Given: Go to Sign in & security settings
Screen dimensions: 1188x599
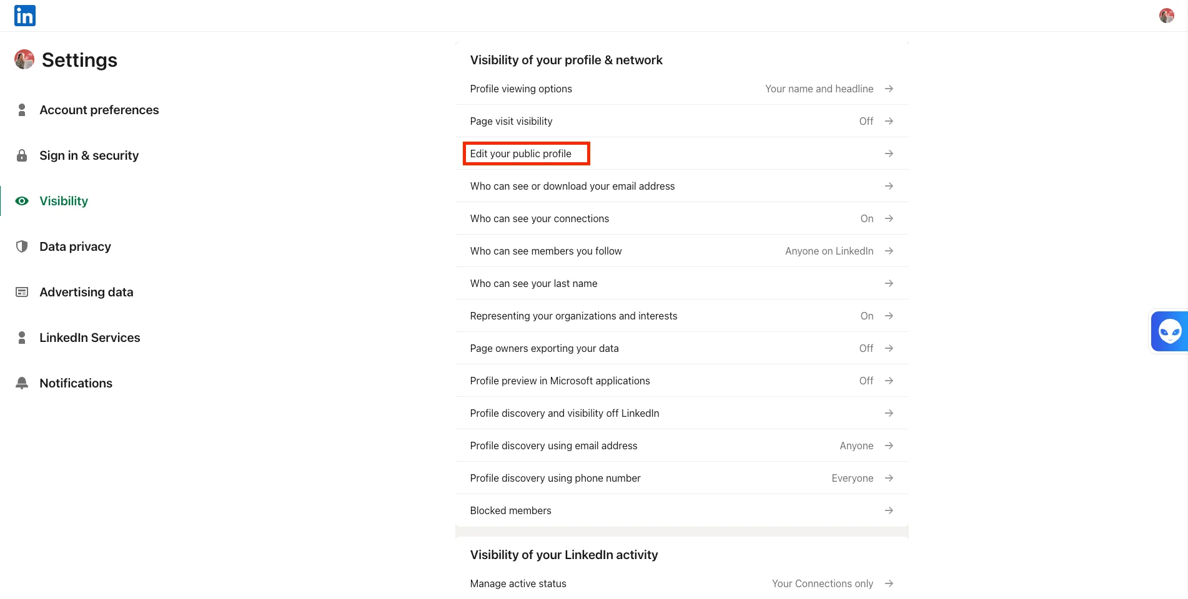Looking at the screenshot, I should point(89,155).
